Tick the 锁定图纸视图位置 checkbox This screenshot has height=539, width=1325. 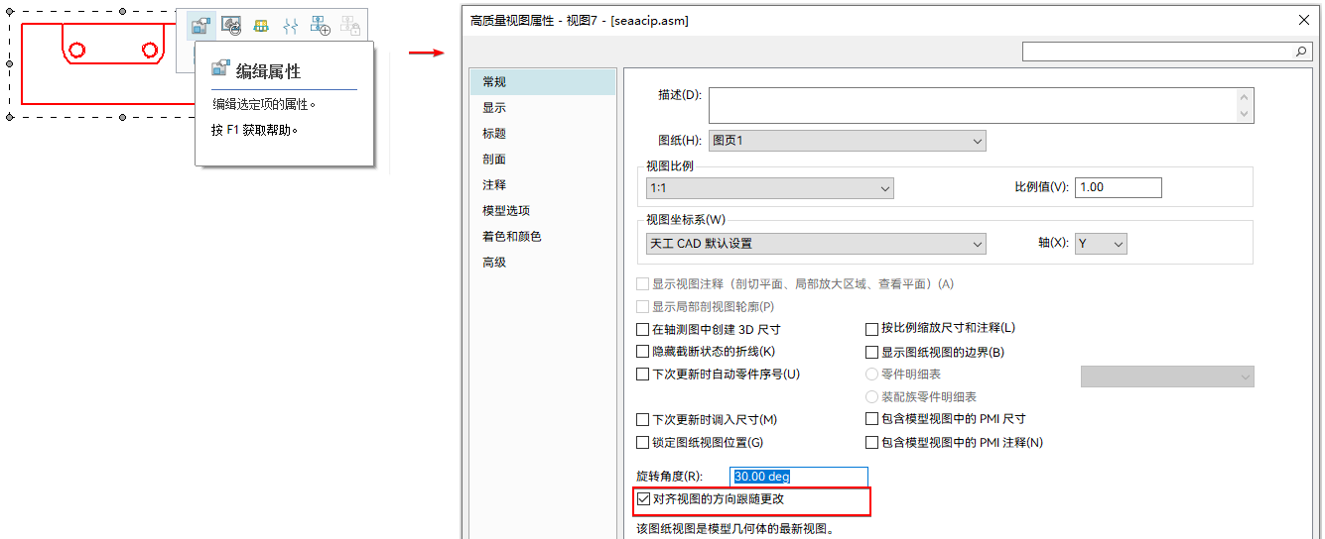click(642, 443)
